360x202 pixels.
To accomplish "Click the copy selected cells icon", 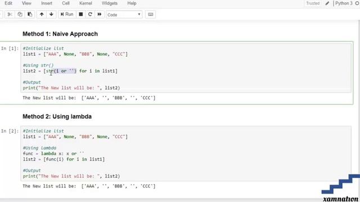I will (x=20, y=15).
